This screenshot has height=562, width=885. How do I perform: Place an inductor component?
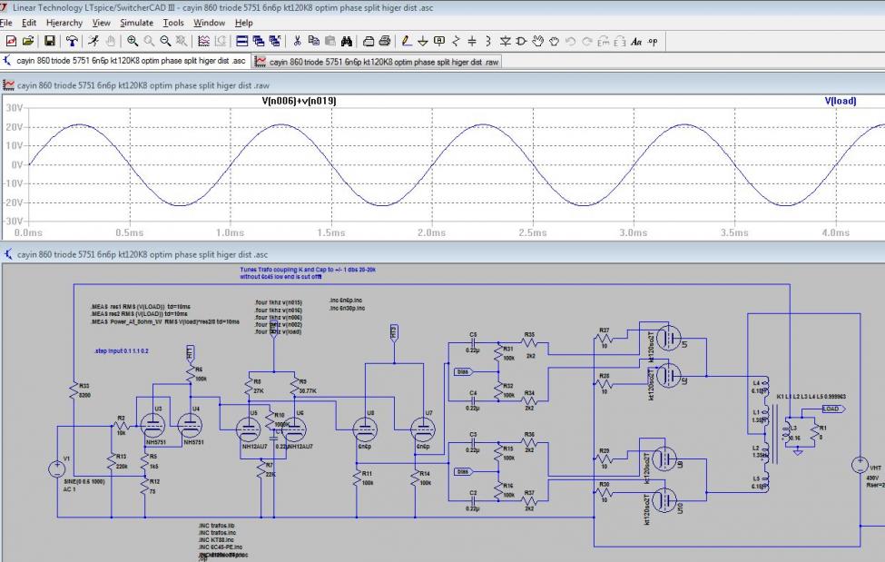(x=488, y=41)
